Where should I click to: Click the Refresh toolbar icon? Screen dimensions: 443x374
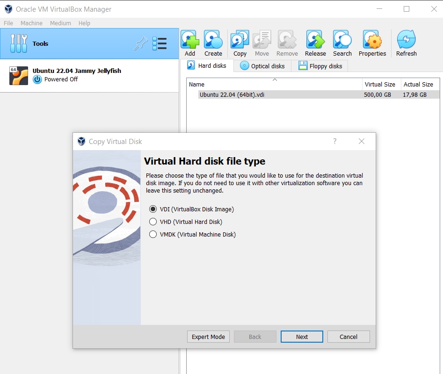click(406, 43)
